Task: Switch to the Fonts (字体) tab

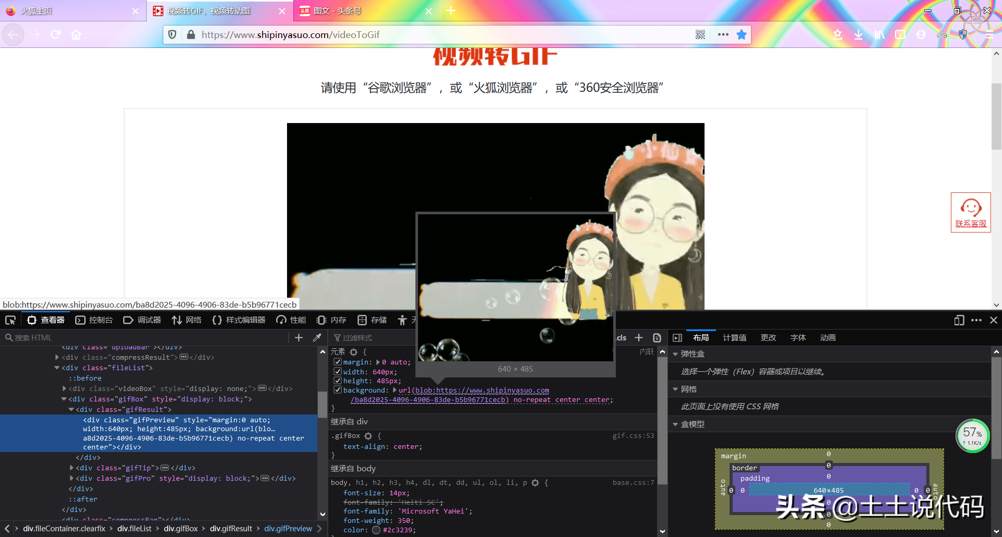Action: click(798, 338)
